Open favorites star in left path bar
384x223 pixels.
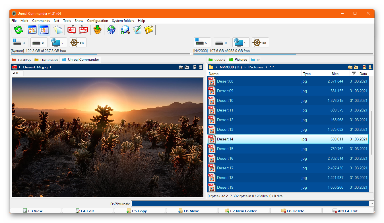[x=195, y=67]
